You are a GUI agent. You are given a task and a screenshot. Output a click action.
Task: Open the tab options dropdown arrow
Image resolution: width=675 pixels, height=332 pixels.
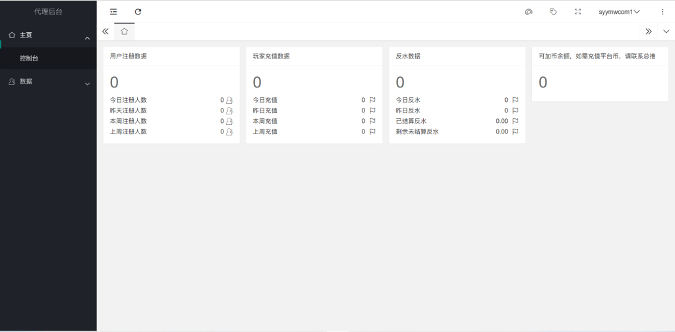click(x=666, y=32)
